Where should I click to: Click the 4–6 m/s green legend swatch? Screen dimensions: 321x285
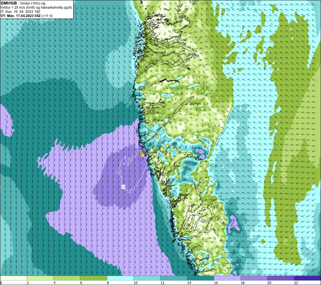coord(67,278)
